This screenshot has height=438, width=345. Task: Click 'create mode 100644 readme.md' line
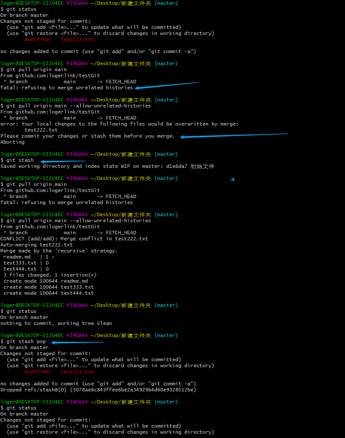(46, 281)
